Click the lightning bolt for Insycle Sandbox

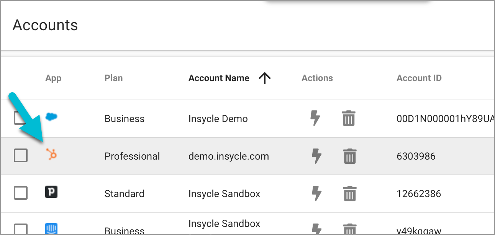tap(316, 193)
